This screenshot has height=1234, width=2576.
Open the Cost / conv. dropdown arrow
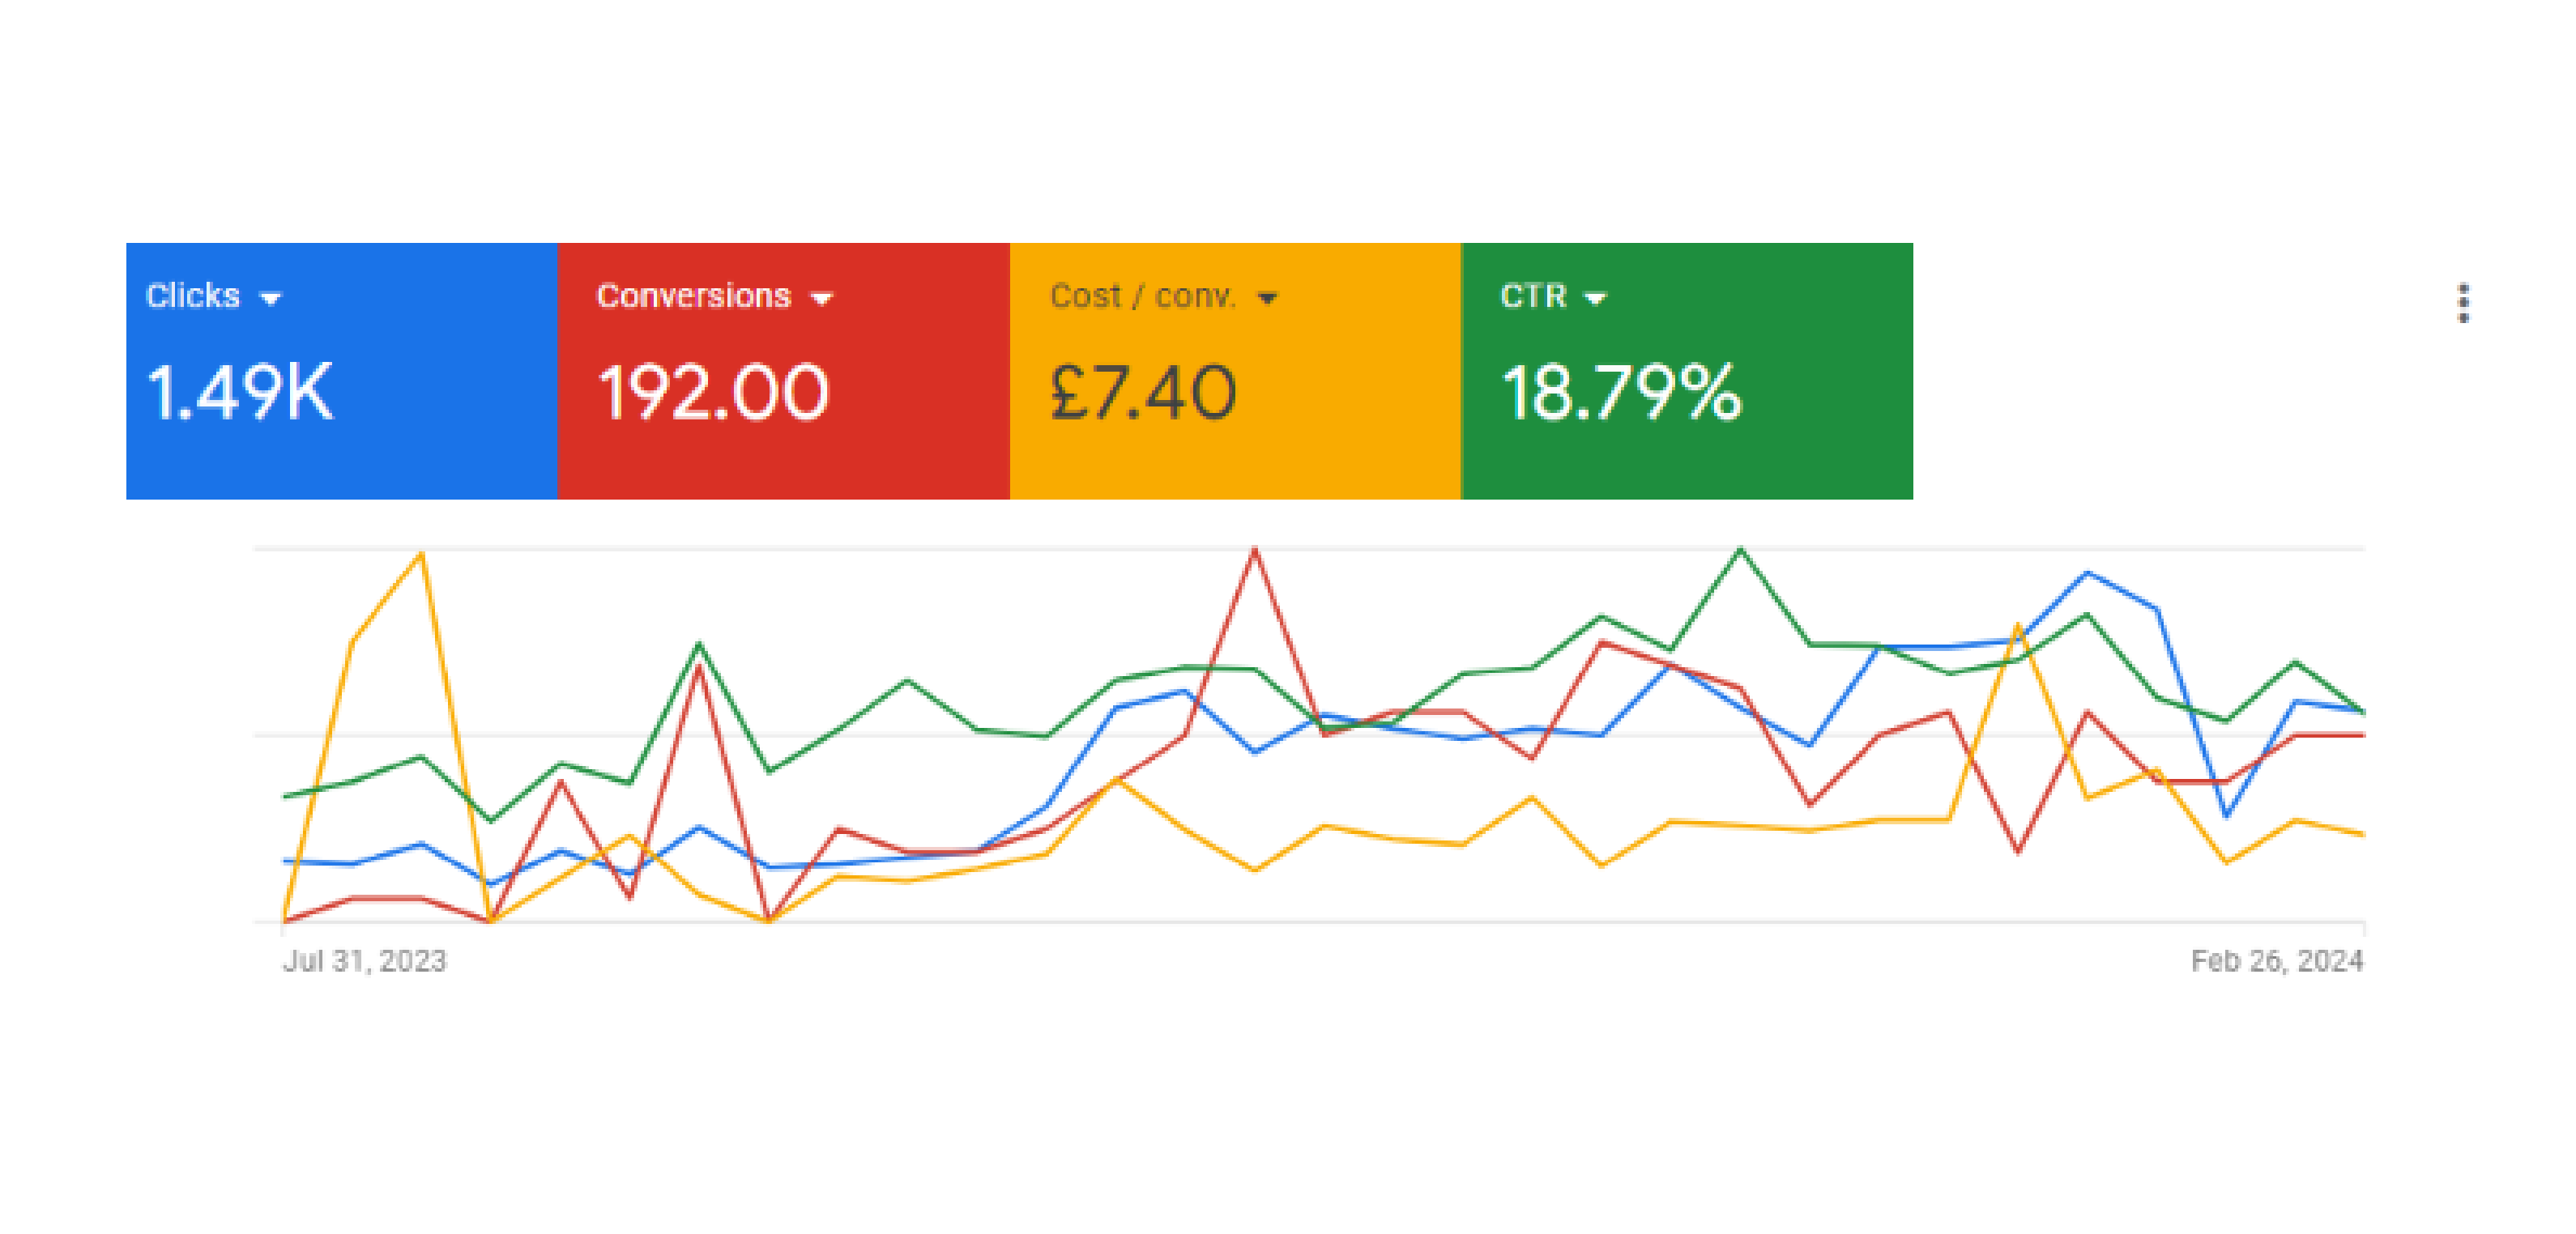click(x=1267, y=298)
